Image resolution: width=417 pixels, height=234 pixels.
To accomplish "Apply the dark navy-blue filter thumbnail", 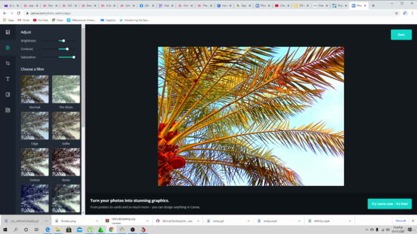I will click(35, 199).
